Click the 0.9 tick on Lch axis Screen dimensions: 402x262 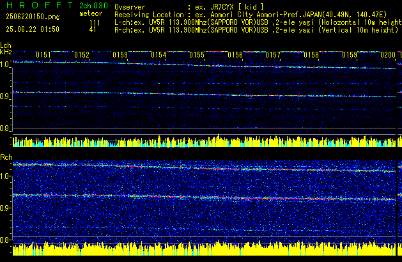point(5,96)
